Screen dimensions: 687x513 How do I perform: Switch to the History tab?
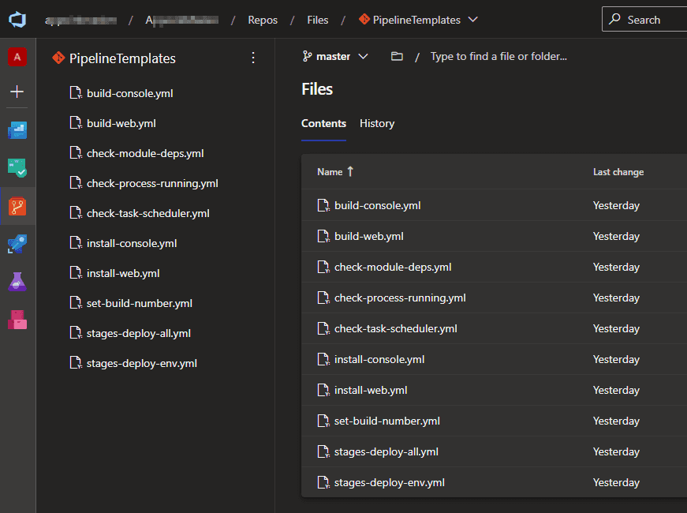[377, 123]
